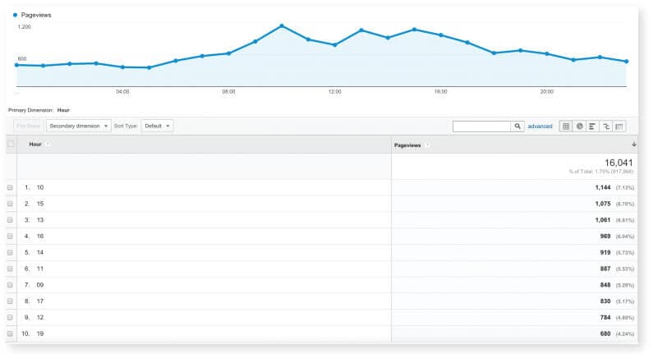Click the peak data point on the chart
Viewport: 658px width, 363px height.
[282, 25]
